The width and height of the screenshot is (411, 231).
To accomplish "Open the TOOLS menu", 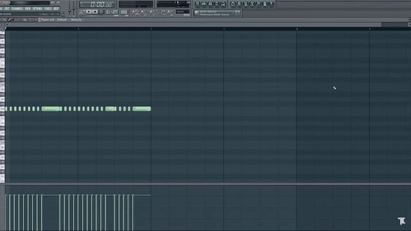I will [x=48, y=8].
